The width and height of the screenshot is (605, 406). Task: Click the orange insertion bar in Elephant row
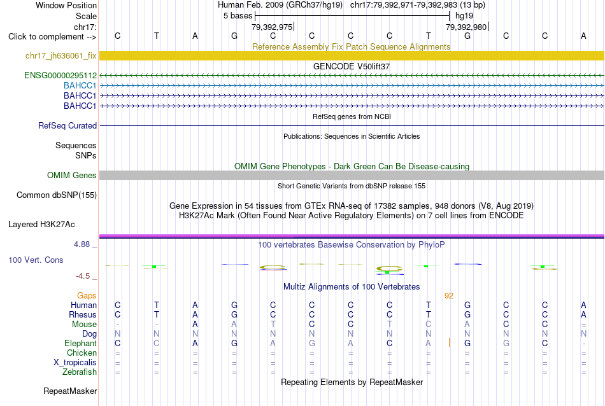449,342
